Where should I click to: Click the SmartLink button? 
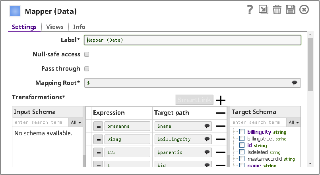pos(194,100)
